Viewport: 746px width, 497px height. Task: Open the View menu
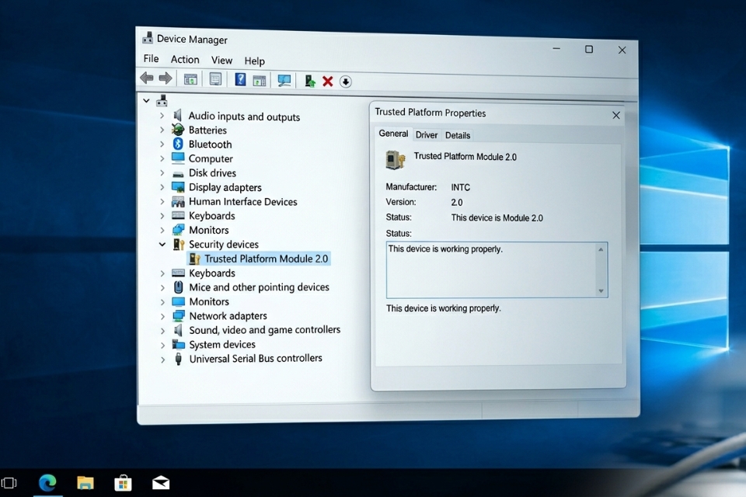click(221, 60)
